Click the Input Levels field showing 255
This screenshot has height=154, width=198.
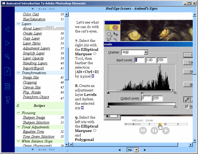click(x=162, y=60)
